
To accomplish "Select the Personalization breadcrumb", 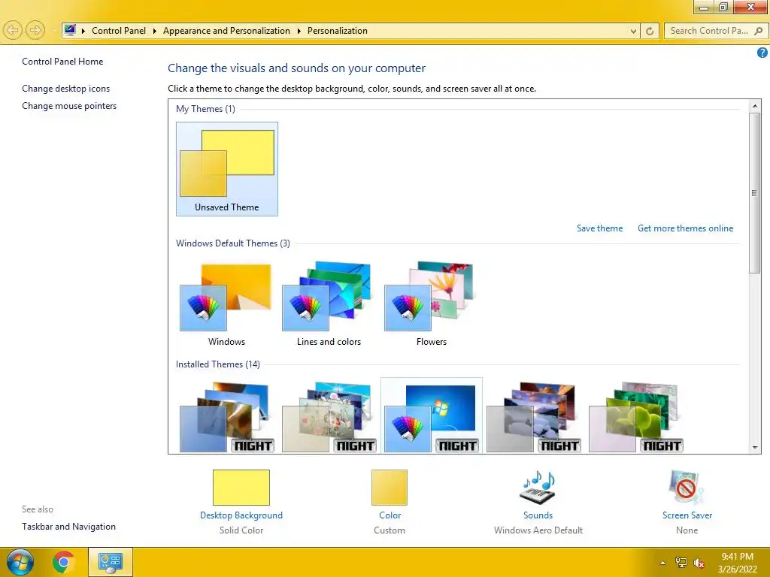I will [338, 30].
